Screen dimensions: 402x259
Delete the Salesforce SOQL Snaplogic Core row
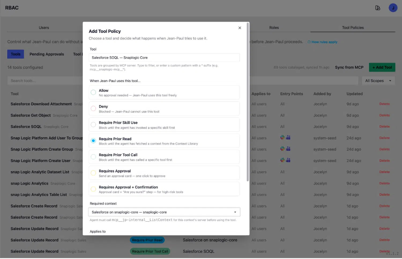click(x=384, y=127)
